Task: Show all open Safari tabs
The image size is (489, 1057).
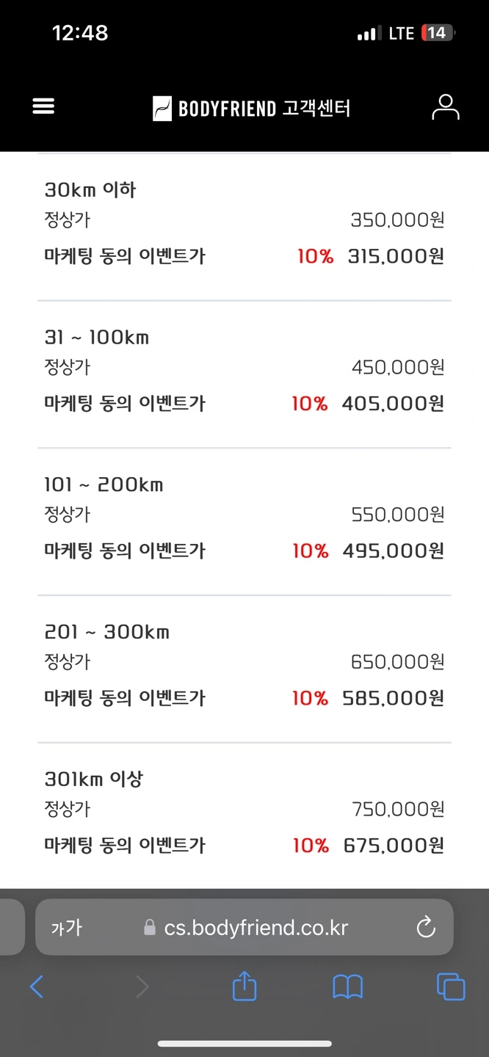Action: click(x=450, y=987)
